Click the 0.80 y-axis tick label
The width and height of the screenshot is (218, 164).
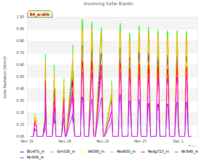pos(20,41)
